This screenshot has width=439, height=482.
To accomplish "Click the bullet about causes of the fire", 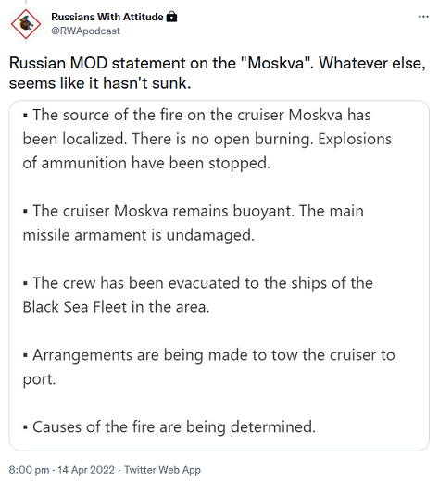I will (169, 427).
